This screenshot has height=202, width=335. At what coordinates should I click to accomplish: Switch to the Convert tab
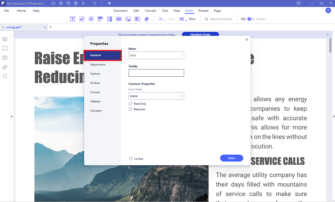coord(151,11)
